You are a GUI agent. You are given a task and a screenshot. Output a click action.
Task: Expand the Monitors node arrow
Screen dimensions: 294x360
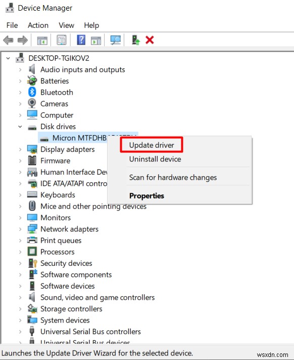point(20,218)
